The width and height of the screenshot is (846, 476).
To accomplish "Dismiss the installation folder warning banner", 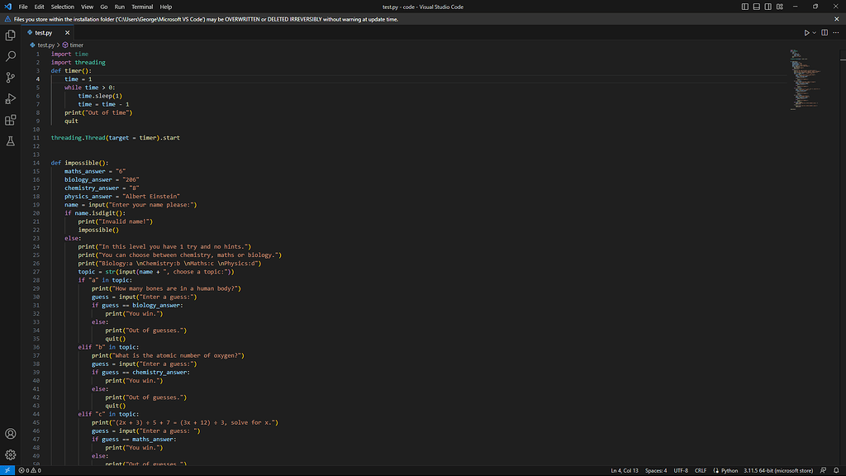I will tap(837, 19).
